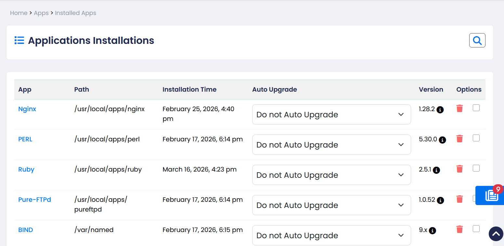This screenshot has width=504, height=246.
Task: Open the news panel with 9 badge
Action: (491, 195)
